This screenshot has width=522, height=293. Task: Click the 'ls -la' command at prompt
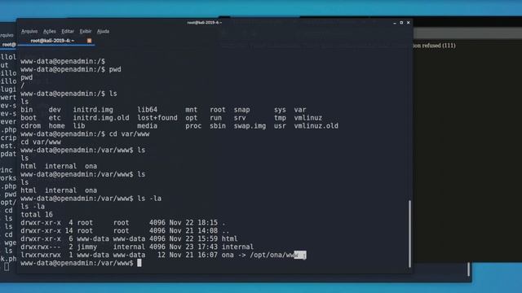pyautogui.click(x=149, y=199)
